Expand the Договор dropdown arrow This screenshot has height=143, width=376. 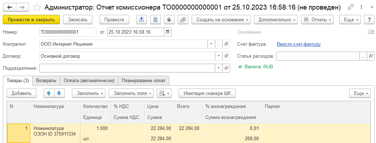coord(218,56)
